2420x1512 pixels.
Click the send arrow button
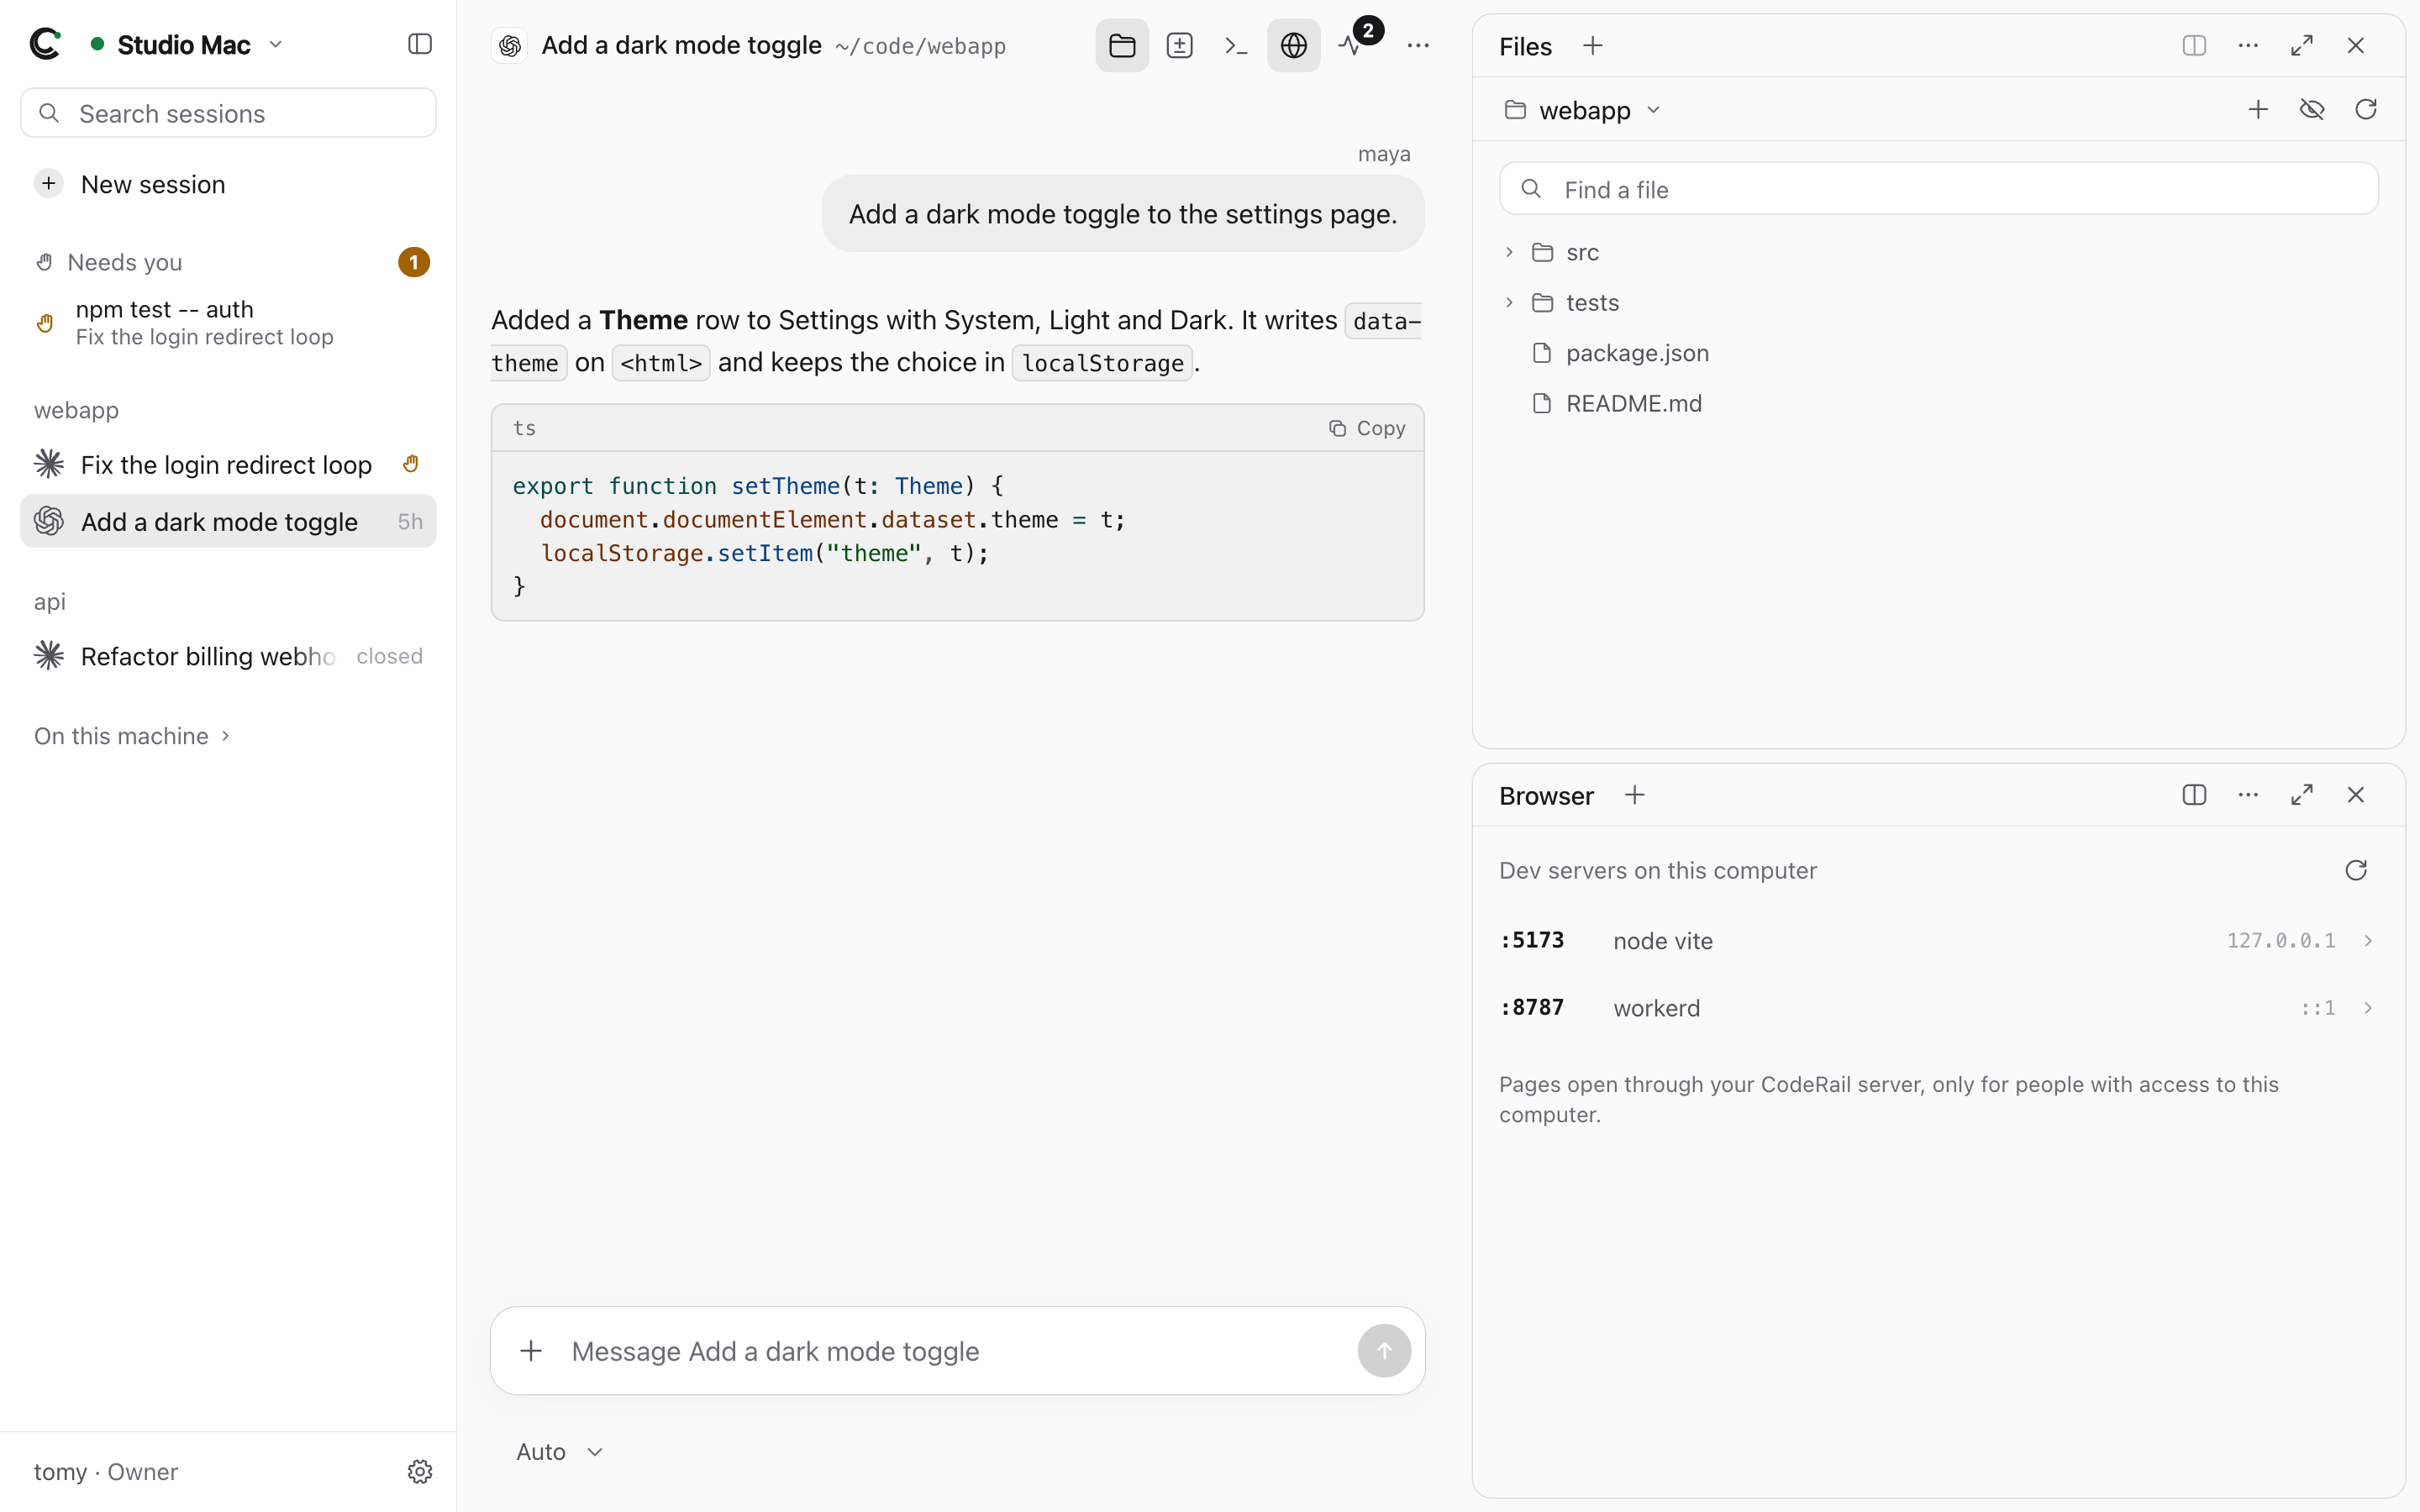[1384, 1351]
